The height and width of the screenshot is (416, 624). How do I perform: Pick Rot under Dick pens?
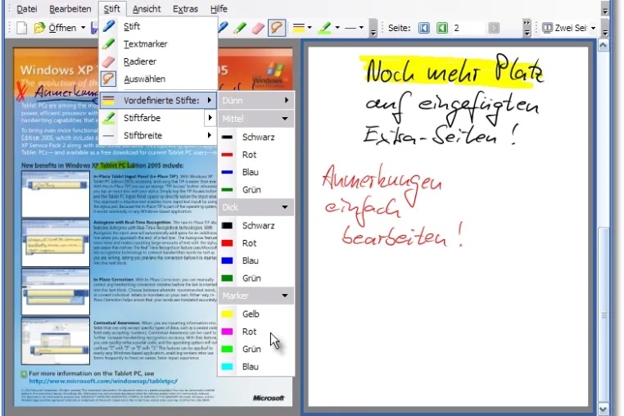[255, 243]
